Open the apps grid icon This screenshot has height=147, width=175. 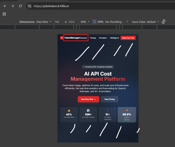click(x=4, y=14)
